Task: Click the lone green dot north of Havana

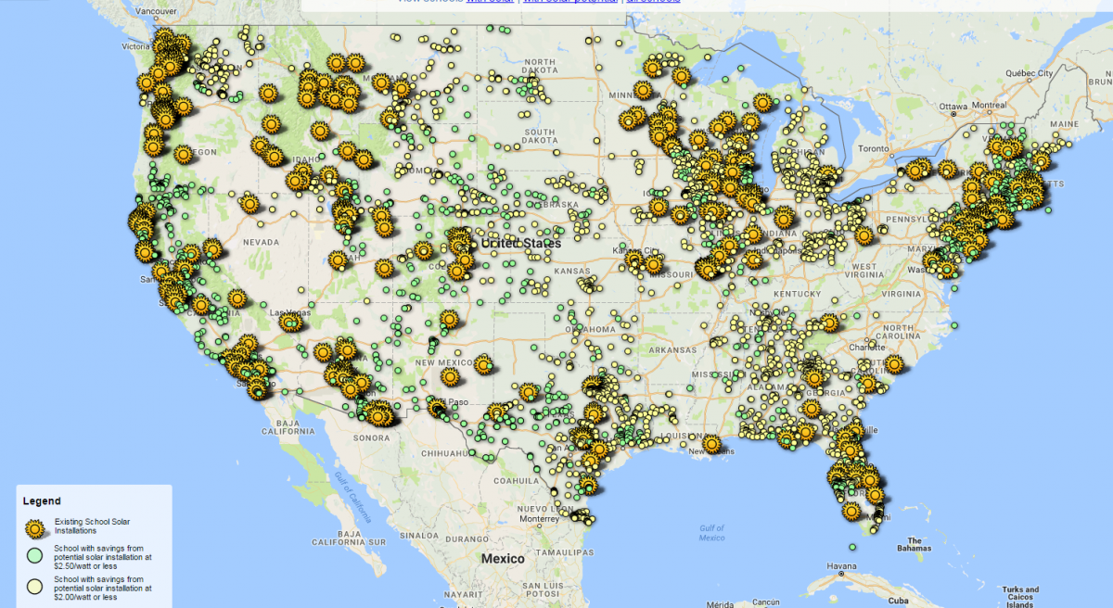Action: point(851,547)
